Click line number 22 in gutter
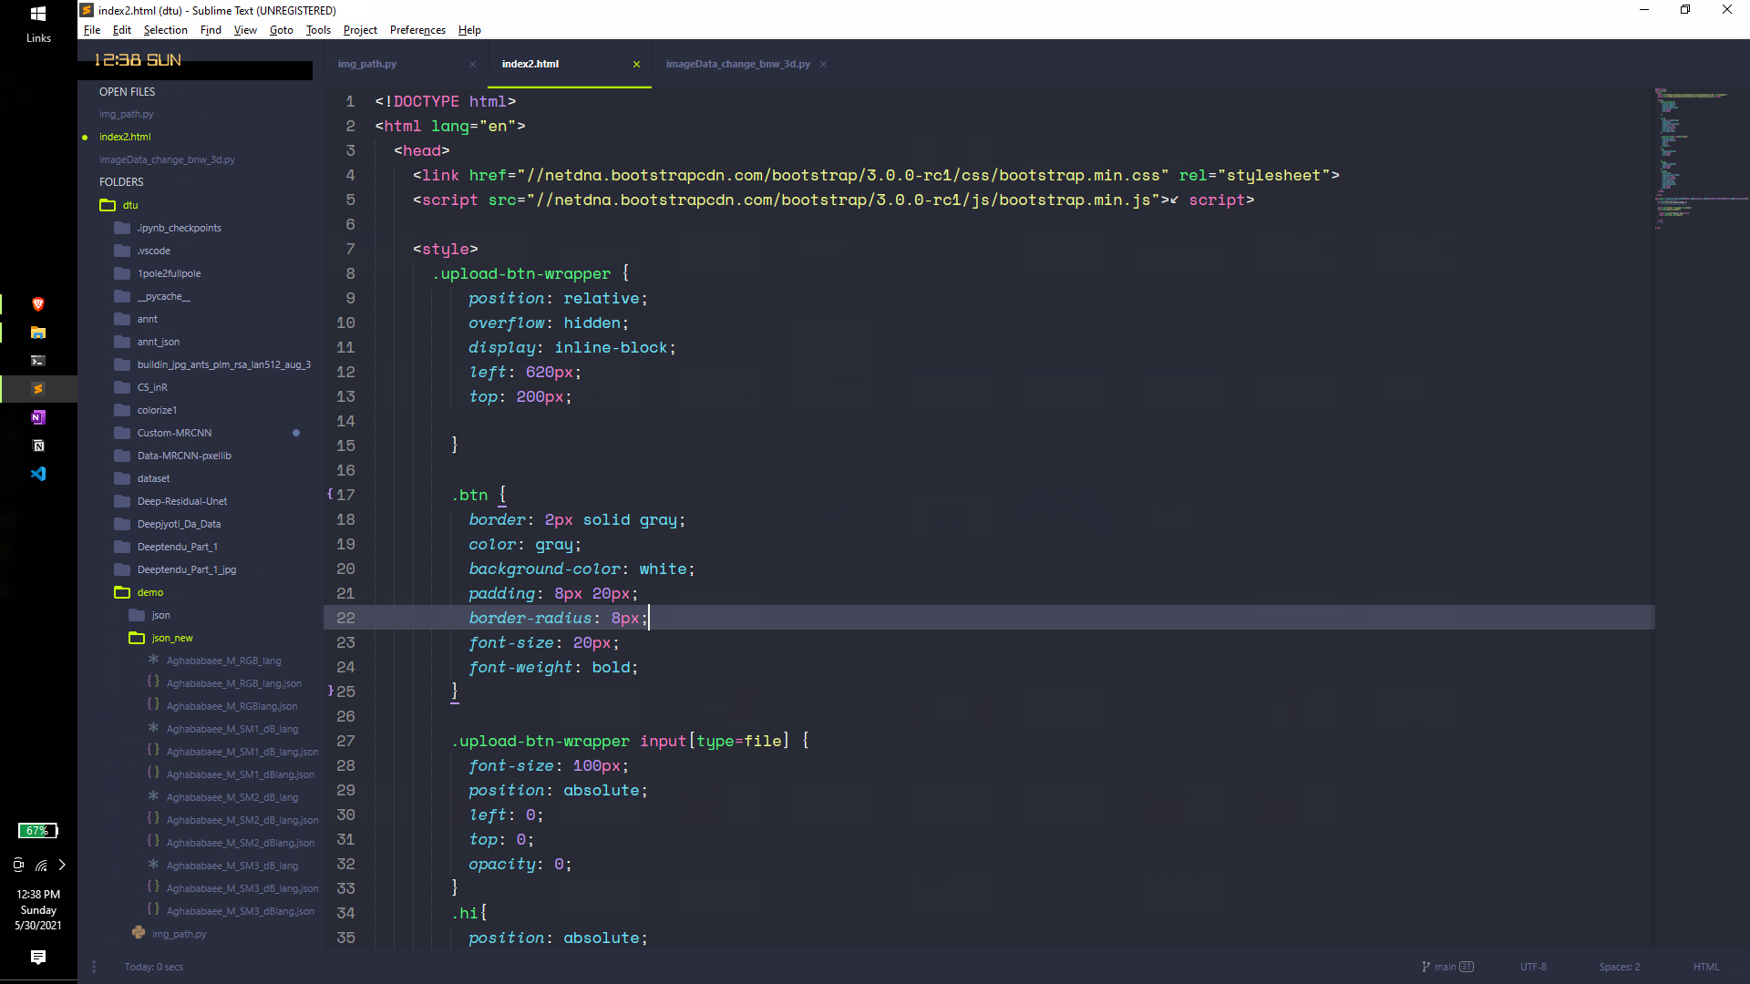 pos(345,618)
